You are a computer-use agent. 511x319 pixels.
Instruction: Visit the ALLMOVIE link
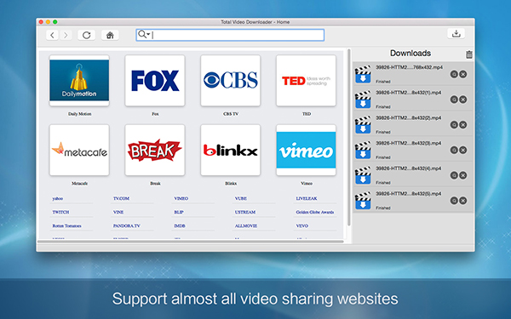pyautogui.click(x=246, y=226)
